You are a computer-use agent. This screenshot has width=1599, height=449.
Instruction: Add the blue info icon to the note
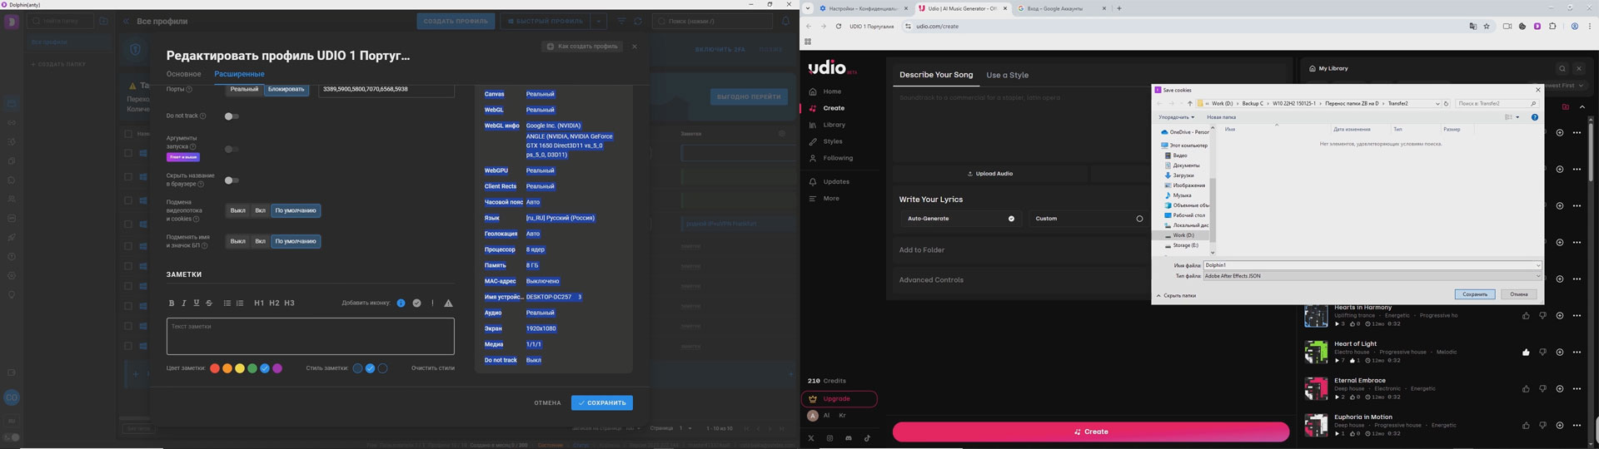(x=401, y=303)
